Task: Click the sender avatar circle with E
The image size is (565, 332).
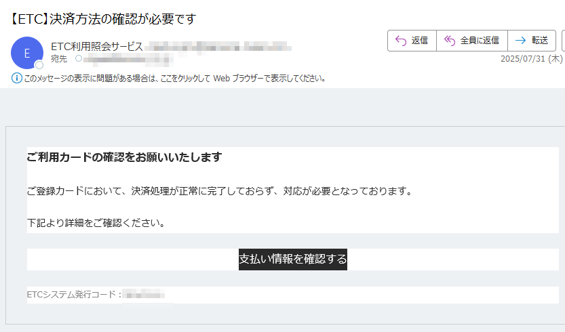Action: coord(27,53)
